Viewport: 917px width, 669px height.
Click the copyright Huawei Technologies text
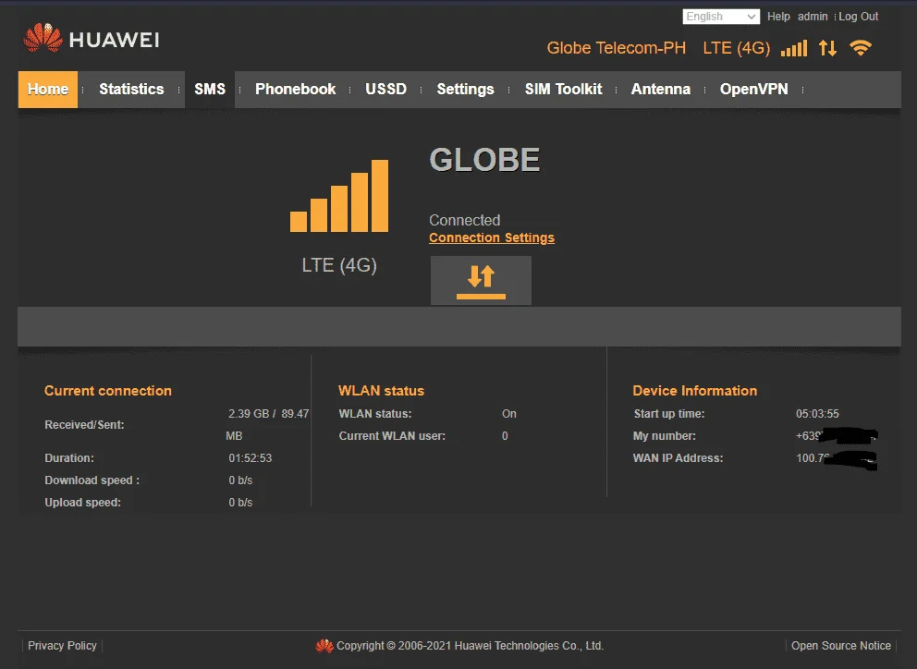pyautogui.click(x=471, y=646)
